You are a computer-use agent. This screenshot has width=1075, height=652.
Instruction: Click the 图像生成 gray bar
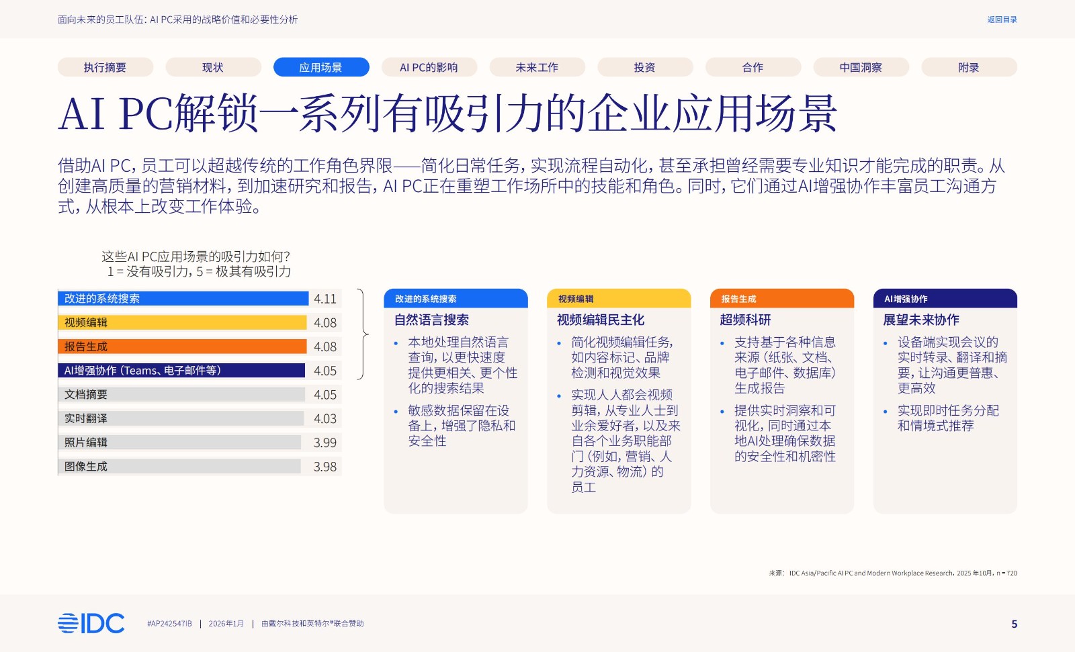(180, 467)
